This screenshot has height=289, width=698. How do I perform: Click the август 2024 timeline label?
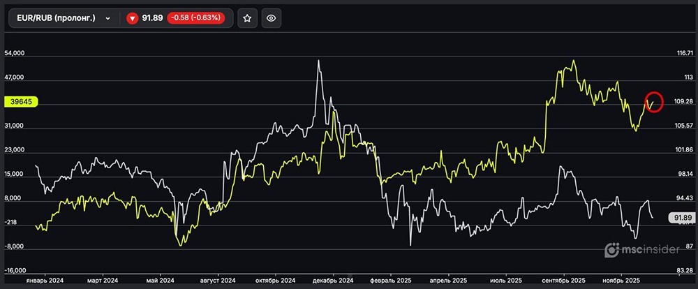[218, 280]
